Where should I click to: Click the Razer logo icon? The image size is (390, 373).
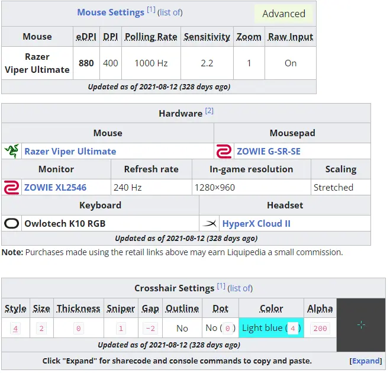11,151
